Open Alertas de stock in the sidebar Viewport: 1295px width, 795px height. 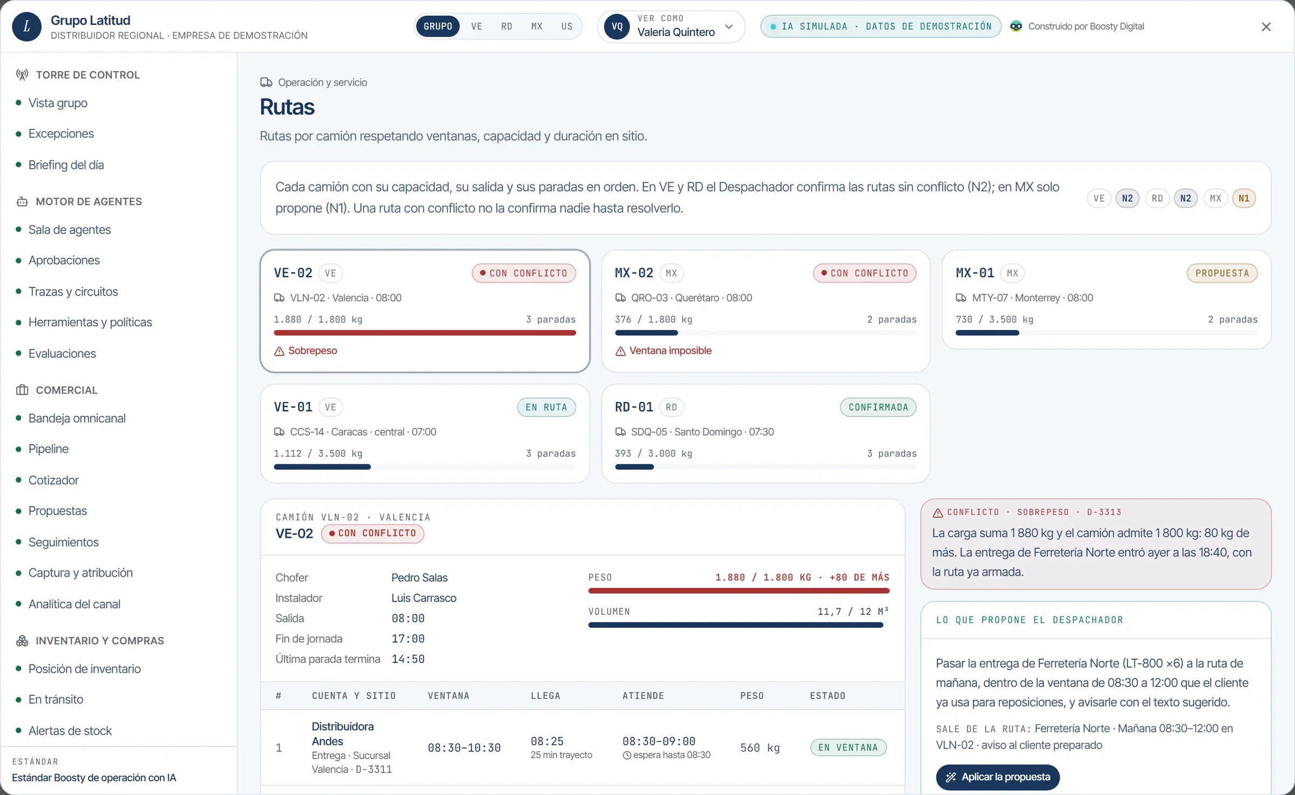click(70, 731)
